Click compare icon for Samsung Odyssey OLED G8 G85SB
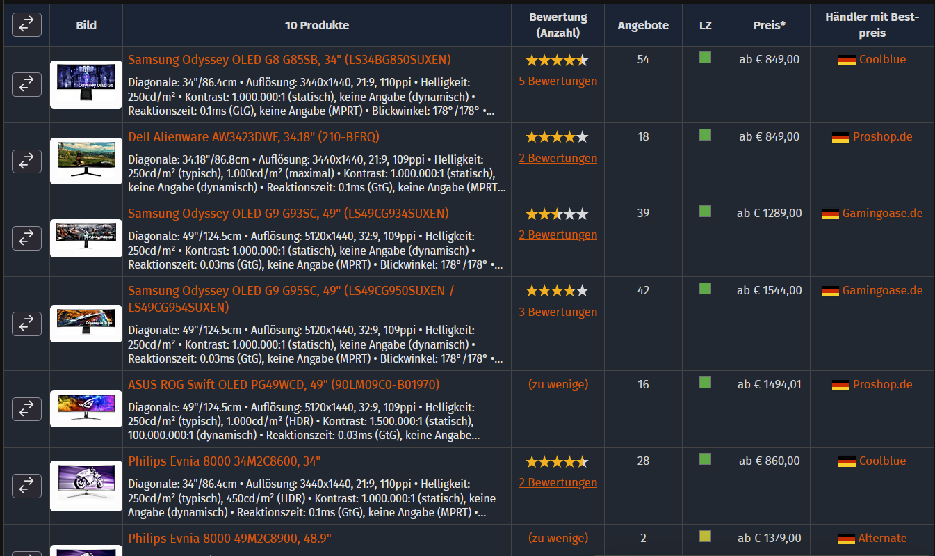935x556 pixels. (x=26, y=85)
